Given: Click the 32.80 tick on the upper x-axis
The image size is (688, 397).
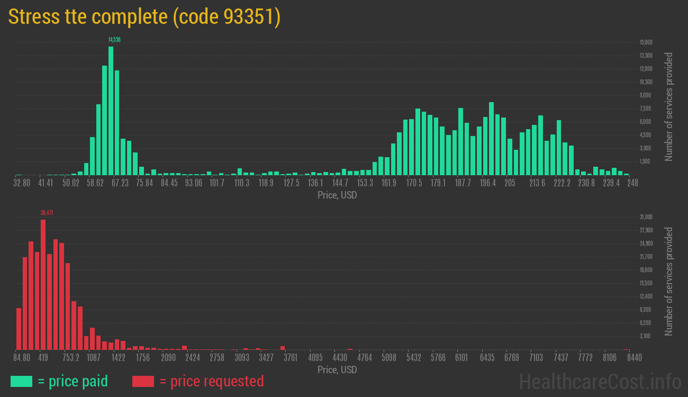Looking at the screenshot, I should coord(22,183).
